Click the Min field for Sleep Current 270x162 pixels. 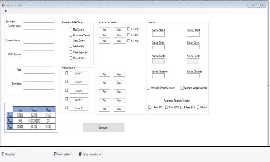tap(104, 41)
